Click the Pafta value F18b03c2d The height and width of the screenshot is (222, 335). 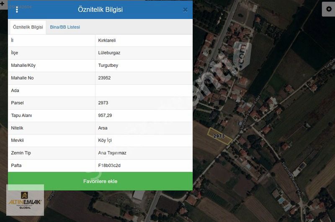(x=109, y=166)
